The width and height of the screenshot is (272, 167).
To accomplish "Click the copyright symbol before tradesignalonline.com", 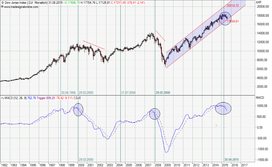I will [x=2, y=7].
